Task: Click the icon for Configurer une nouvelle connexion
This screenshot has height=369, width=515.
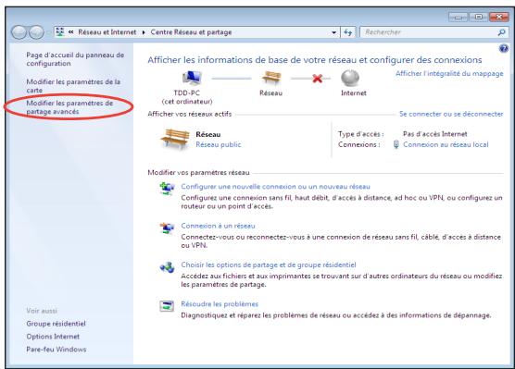Action: point(167,189)
